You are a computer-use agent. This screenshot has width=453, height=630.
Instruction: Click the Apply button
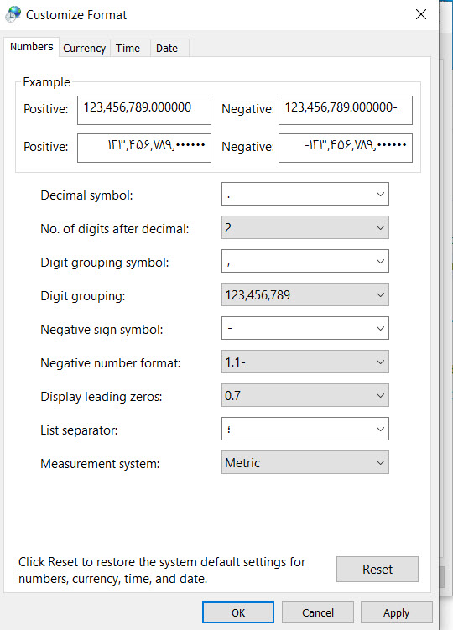396,612
